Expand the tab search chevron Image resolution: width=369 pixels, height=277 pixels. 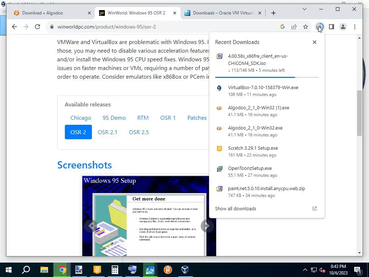(304, 9)
